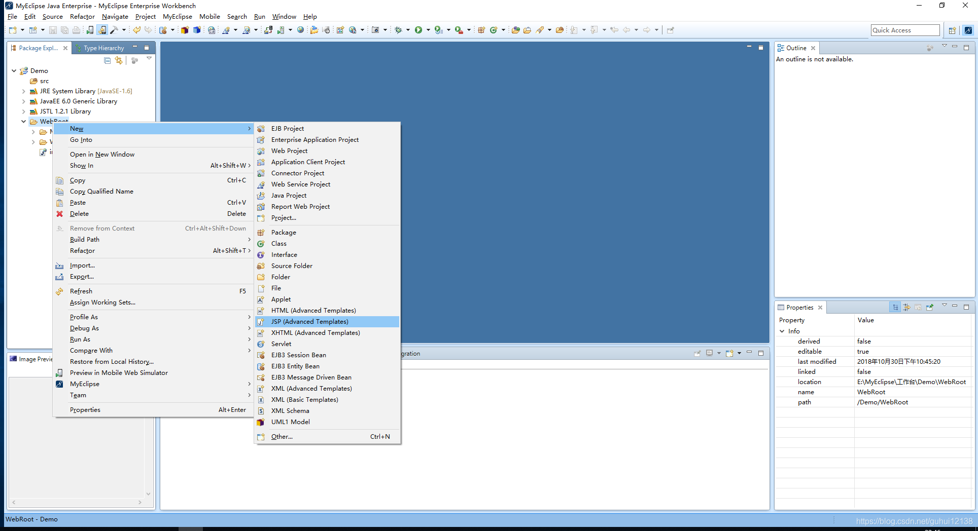Click the New Java Package toolbar icon
The image size is (978, 531).
tap(481, 30)
